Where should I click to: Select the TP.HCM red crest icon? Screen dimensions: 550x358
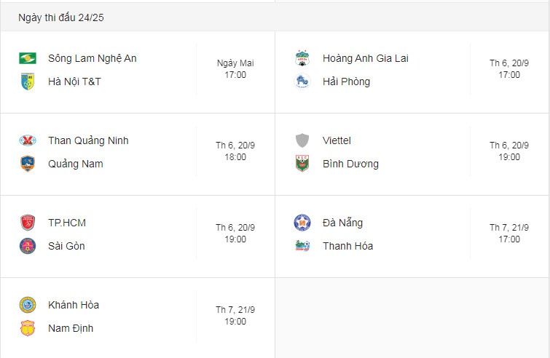pos(28,223)
